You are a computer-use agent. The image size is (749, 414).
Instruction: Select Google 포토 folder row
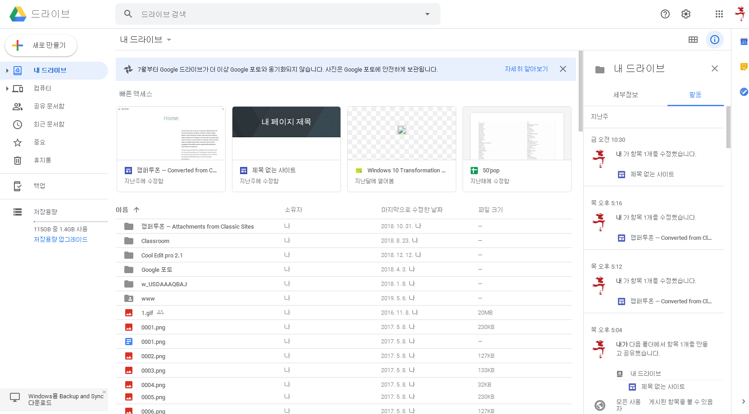344,270
